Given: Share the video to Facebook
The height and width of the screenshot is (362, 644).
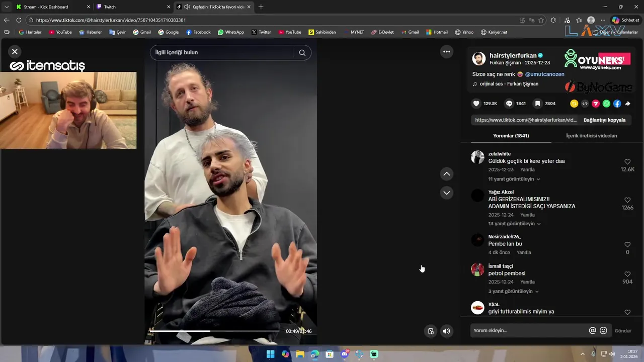Looking at the screenshot, I should 617,104.
